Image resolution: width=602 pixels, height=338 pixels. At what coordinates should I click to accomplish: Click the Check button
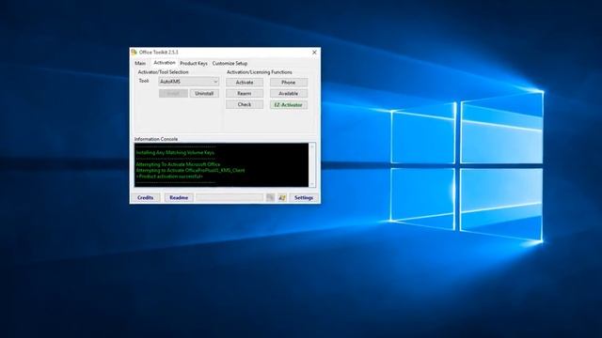pos(245,104)
